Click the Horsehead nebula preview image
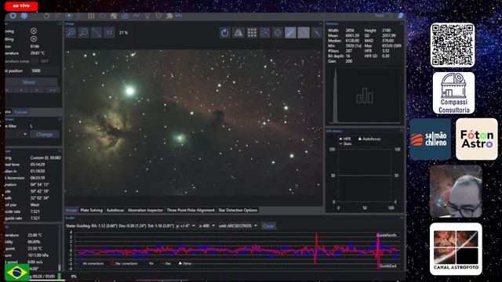The image size is (502, 282). coord(194,122)
